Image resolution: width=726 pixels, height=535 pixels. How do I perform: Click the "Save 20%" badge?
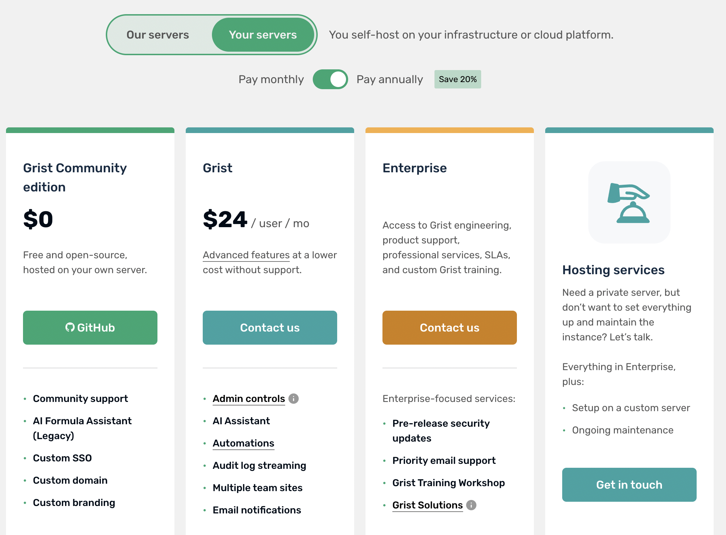457,79
